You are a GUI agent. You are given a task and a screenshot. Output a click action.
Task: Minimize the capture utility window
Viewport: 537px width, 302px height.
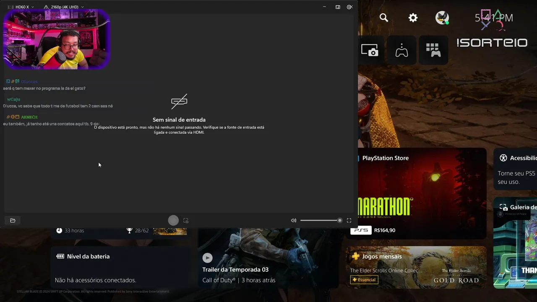[324, 7]
